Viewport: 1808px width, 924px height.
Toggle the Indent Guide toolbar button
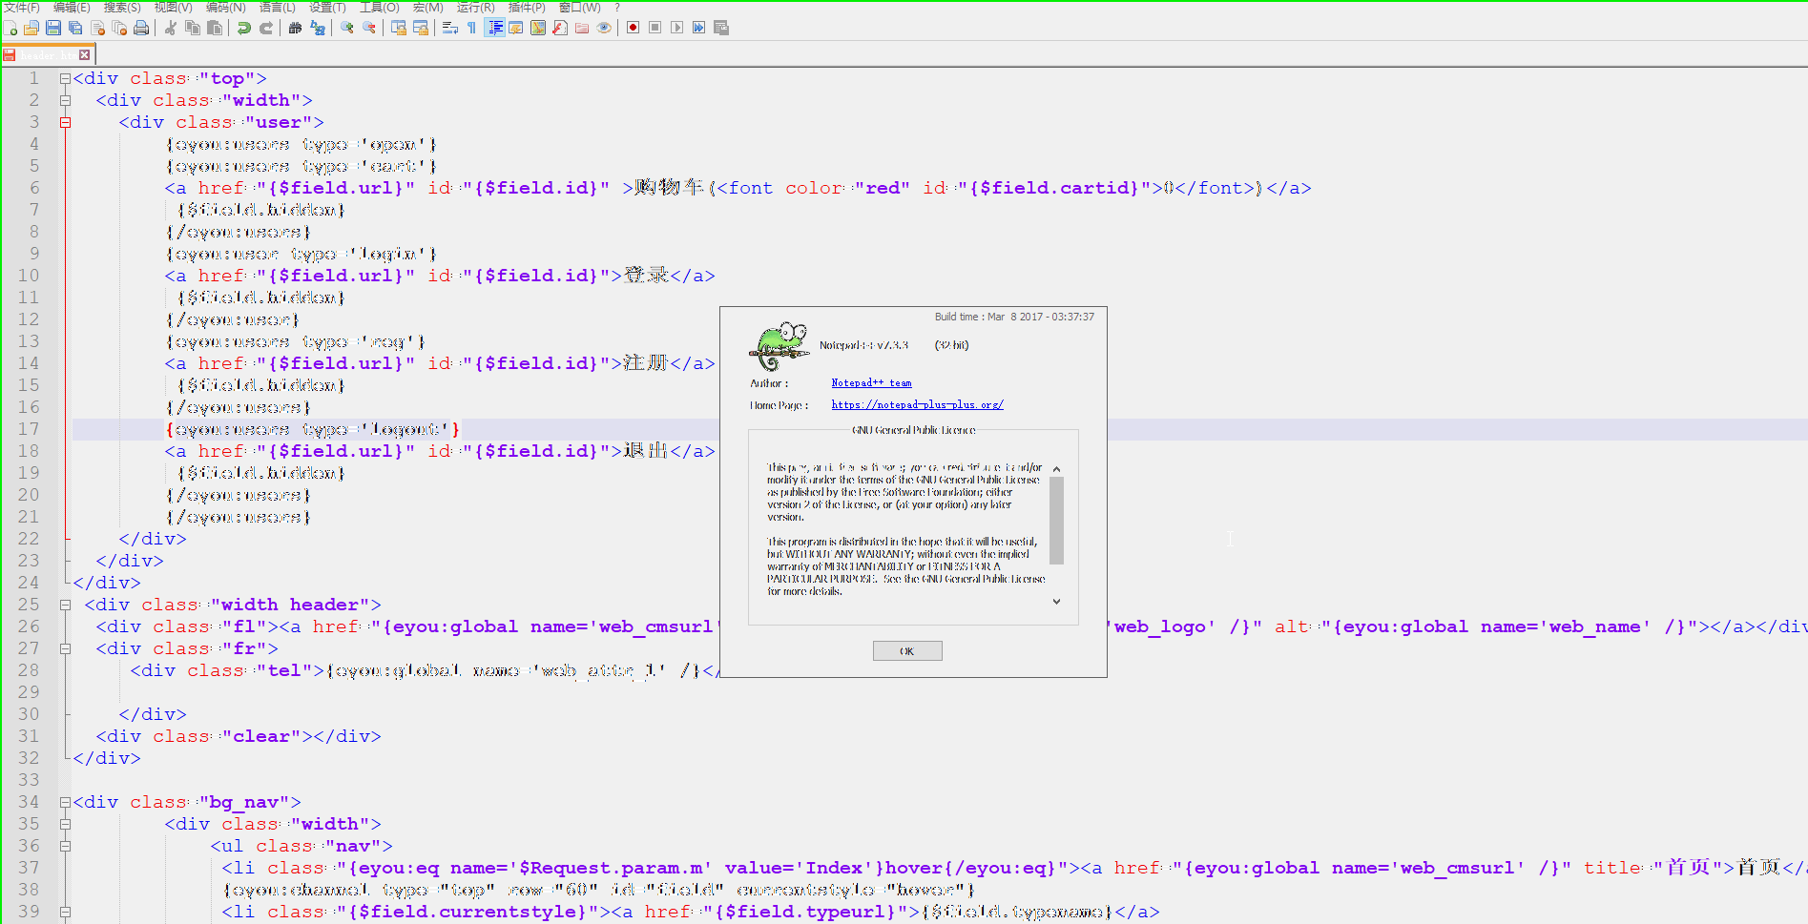click(x=494, y=28)
